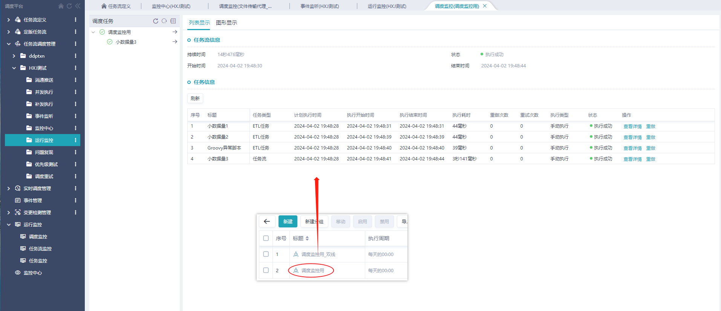Tick checkbox for row 调度监控用_双线

[266, 254]
